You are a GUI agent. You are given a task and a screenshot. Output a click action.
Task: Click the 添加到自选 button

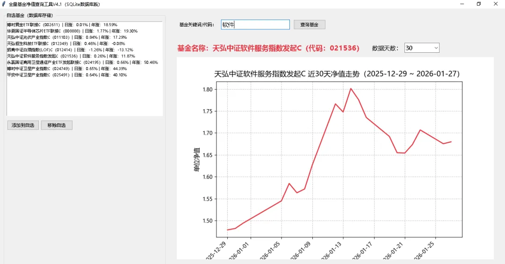[23, 125]
